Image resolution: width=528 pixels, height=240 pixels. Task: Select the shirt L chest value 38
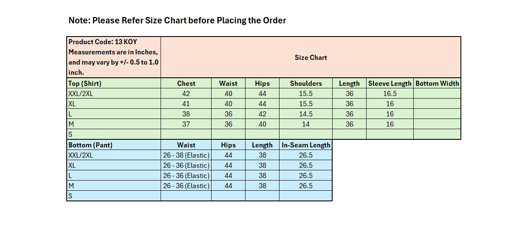pos(186,114)
